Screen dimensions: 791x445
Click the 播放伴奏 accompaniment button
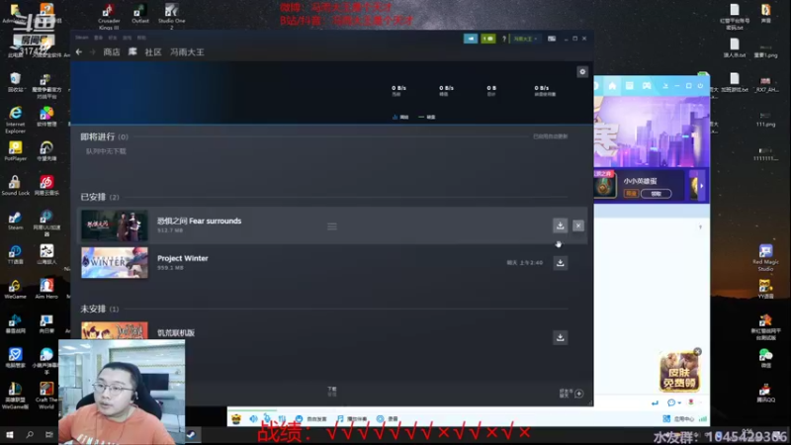(x=352, y=418)
